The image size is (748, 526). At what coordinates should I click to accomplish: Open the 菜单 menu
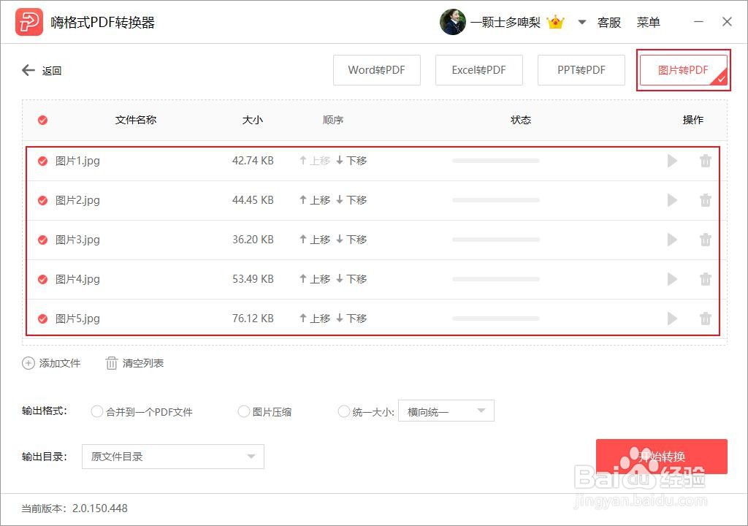[x=647, y=22]
